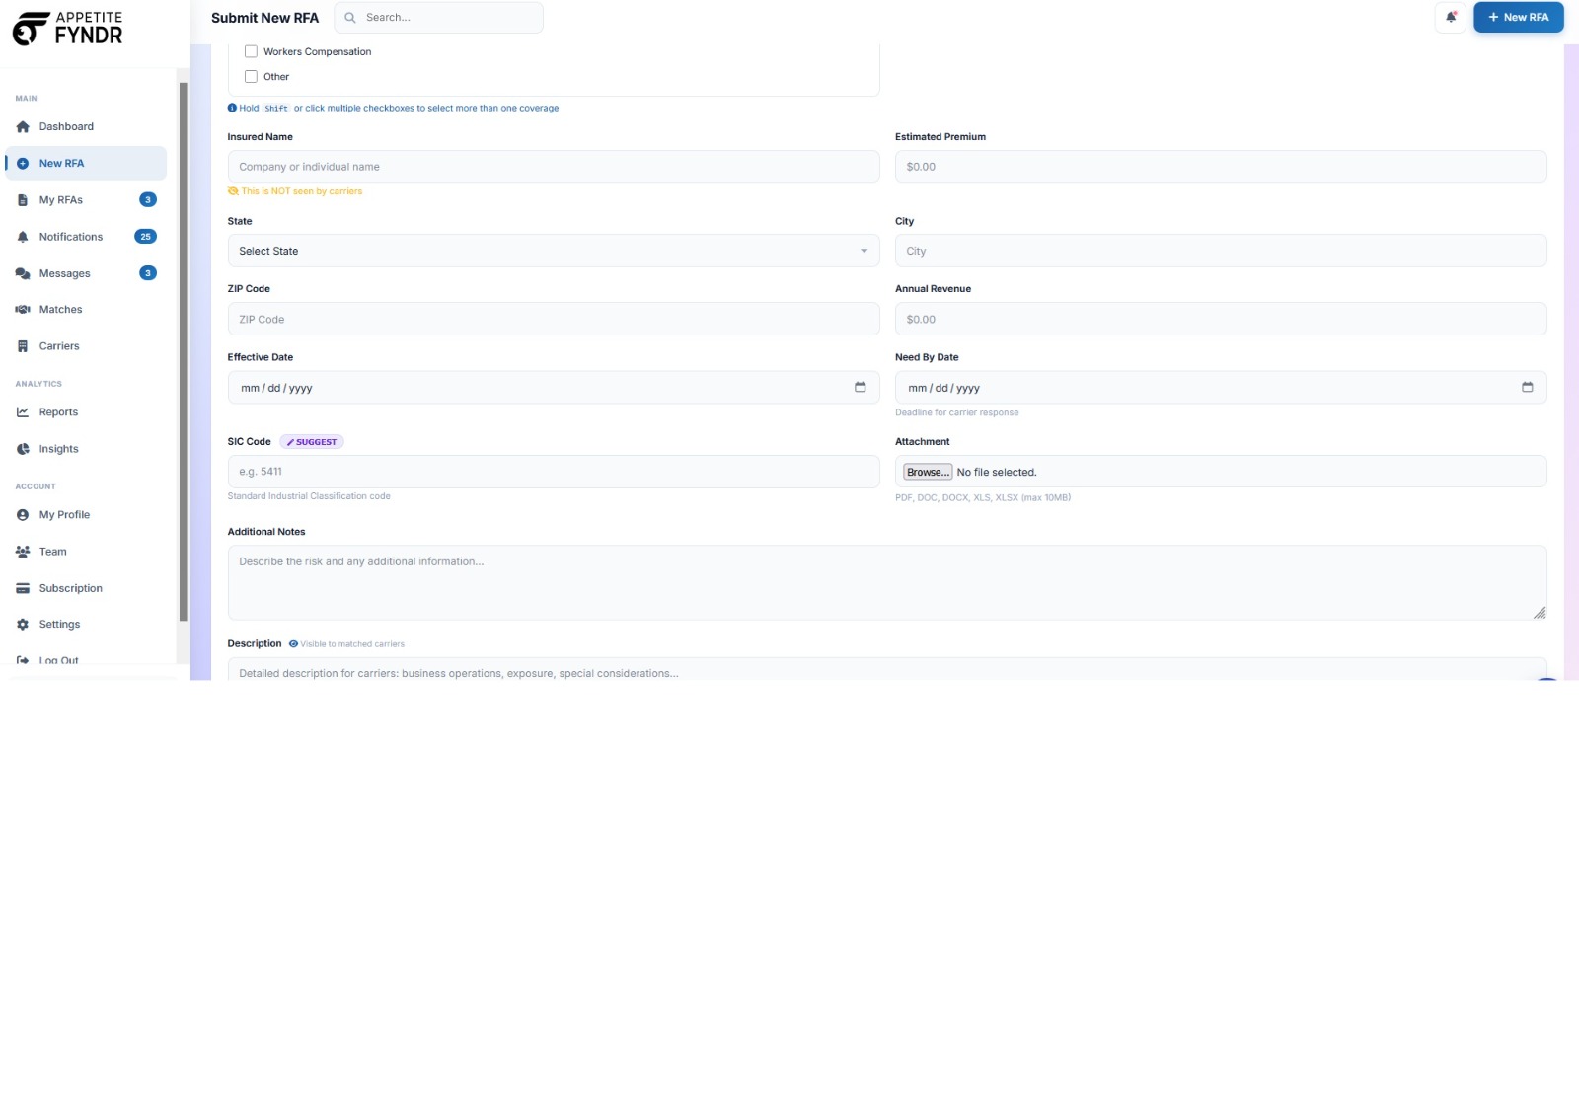The width and height of the screenshot is (1579, 1116).
Task: Click the My RFAs count badge
Action: (148, 200)
